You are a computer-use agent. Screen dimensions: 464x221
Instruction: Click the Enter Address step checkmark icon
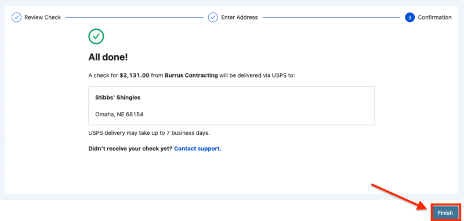click(213, 17)
